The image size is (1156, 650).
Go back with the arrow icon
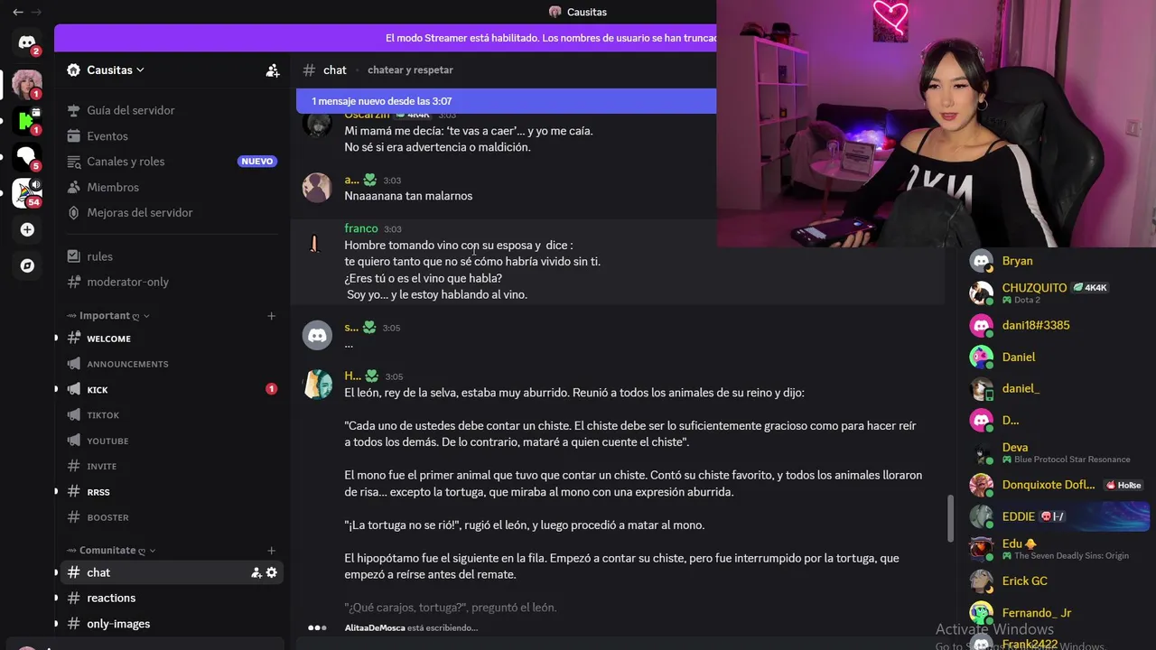pyautogui.click(x=17, y=13)
